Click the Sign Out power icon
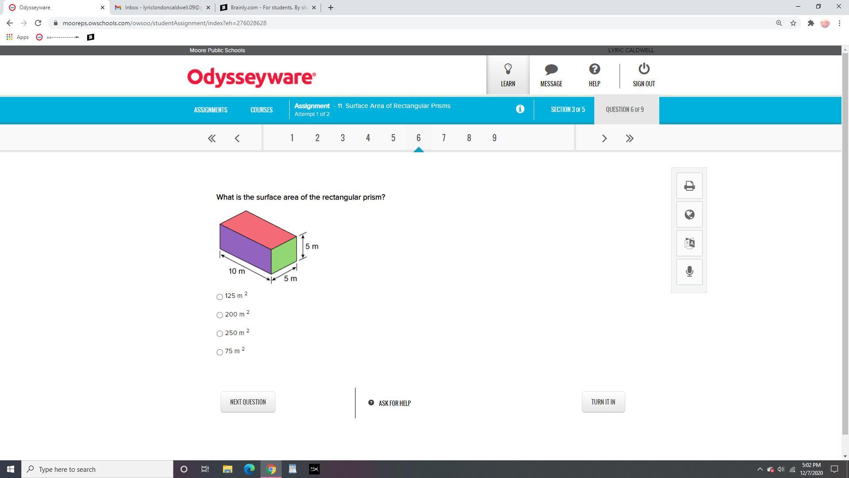This screenshot has width=849, height=478. pyautogui.click(x=643, y=69)
